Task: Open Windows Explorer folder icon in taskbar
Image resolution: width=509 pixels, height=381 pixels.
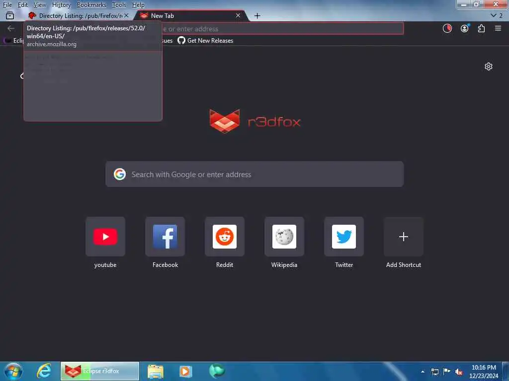Action: click(156, 371)
